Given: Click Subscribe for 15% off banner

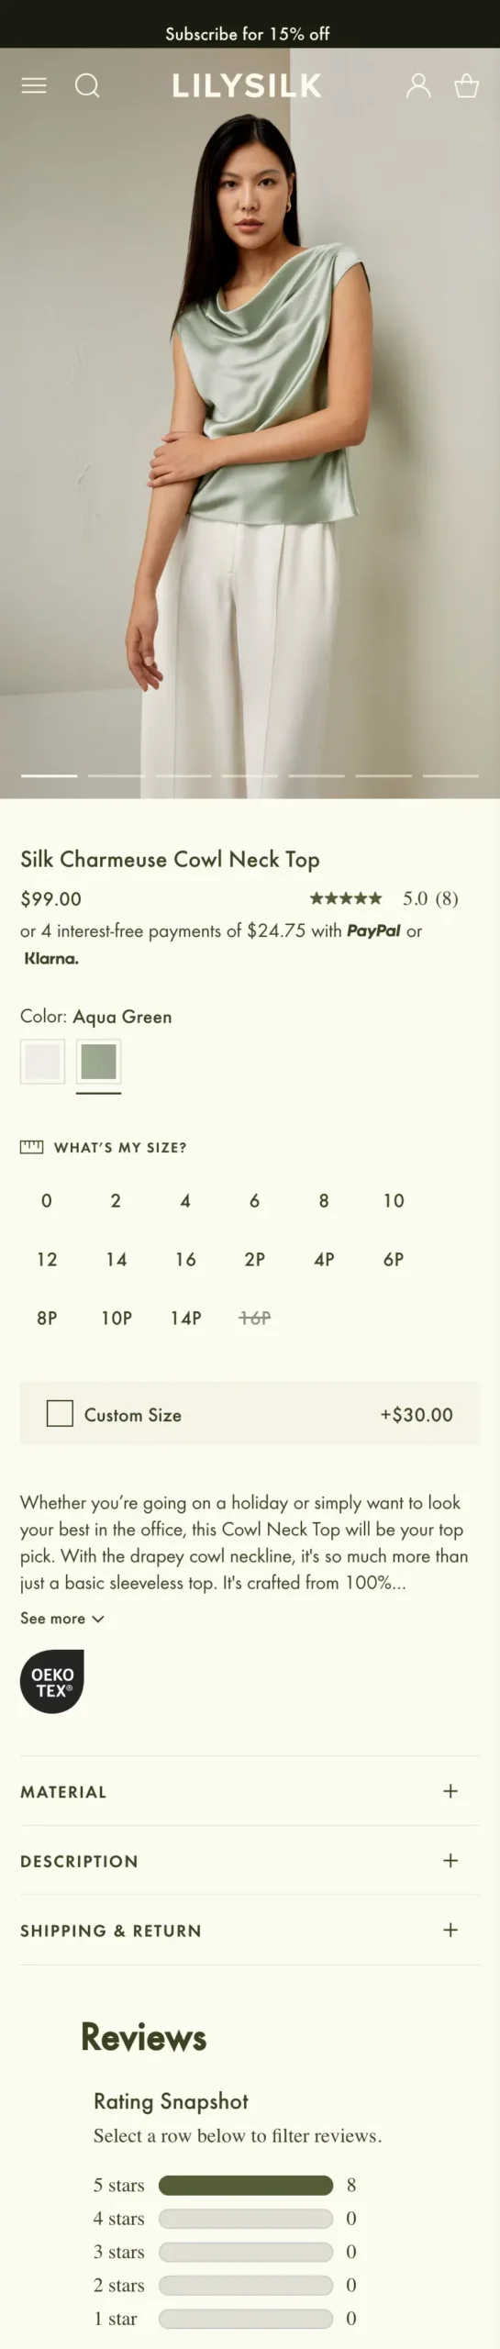Looking at the screenshot, I should tap(248, 34).
